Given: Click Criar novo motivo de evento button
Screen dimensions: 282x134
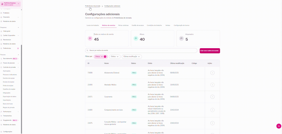Looking at the screenshot, I should tap(210, 51).
